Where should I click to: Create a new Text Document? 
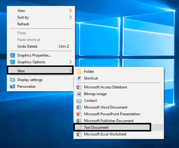pos(119,127)
